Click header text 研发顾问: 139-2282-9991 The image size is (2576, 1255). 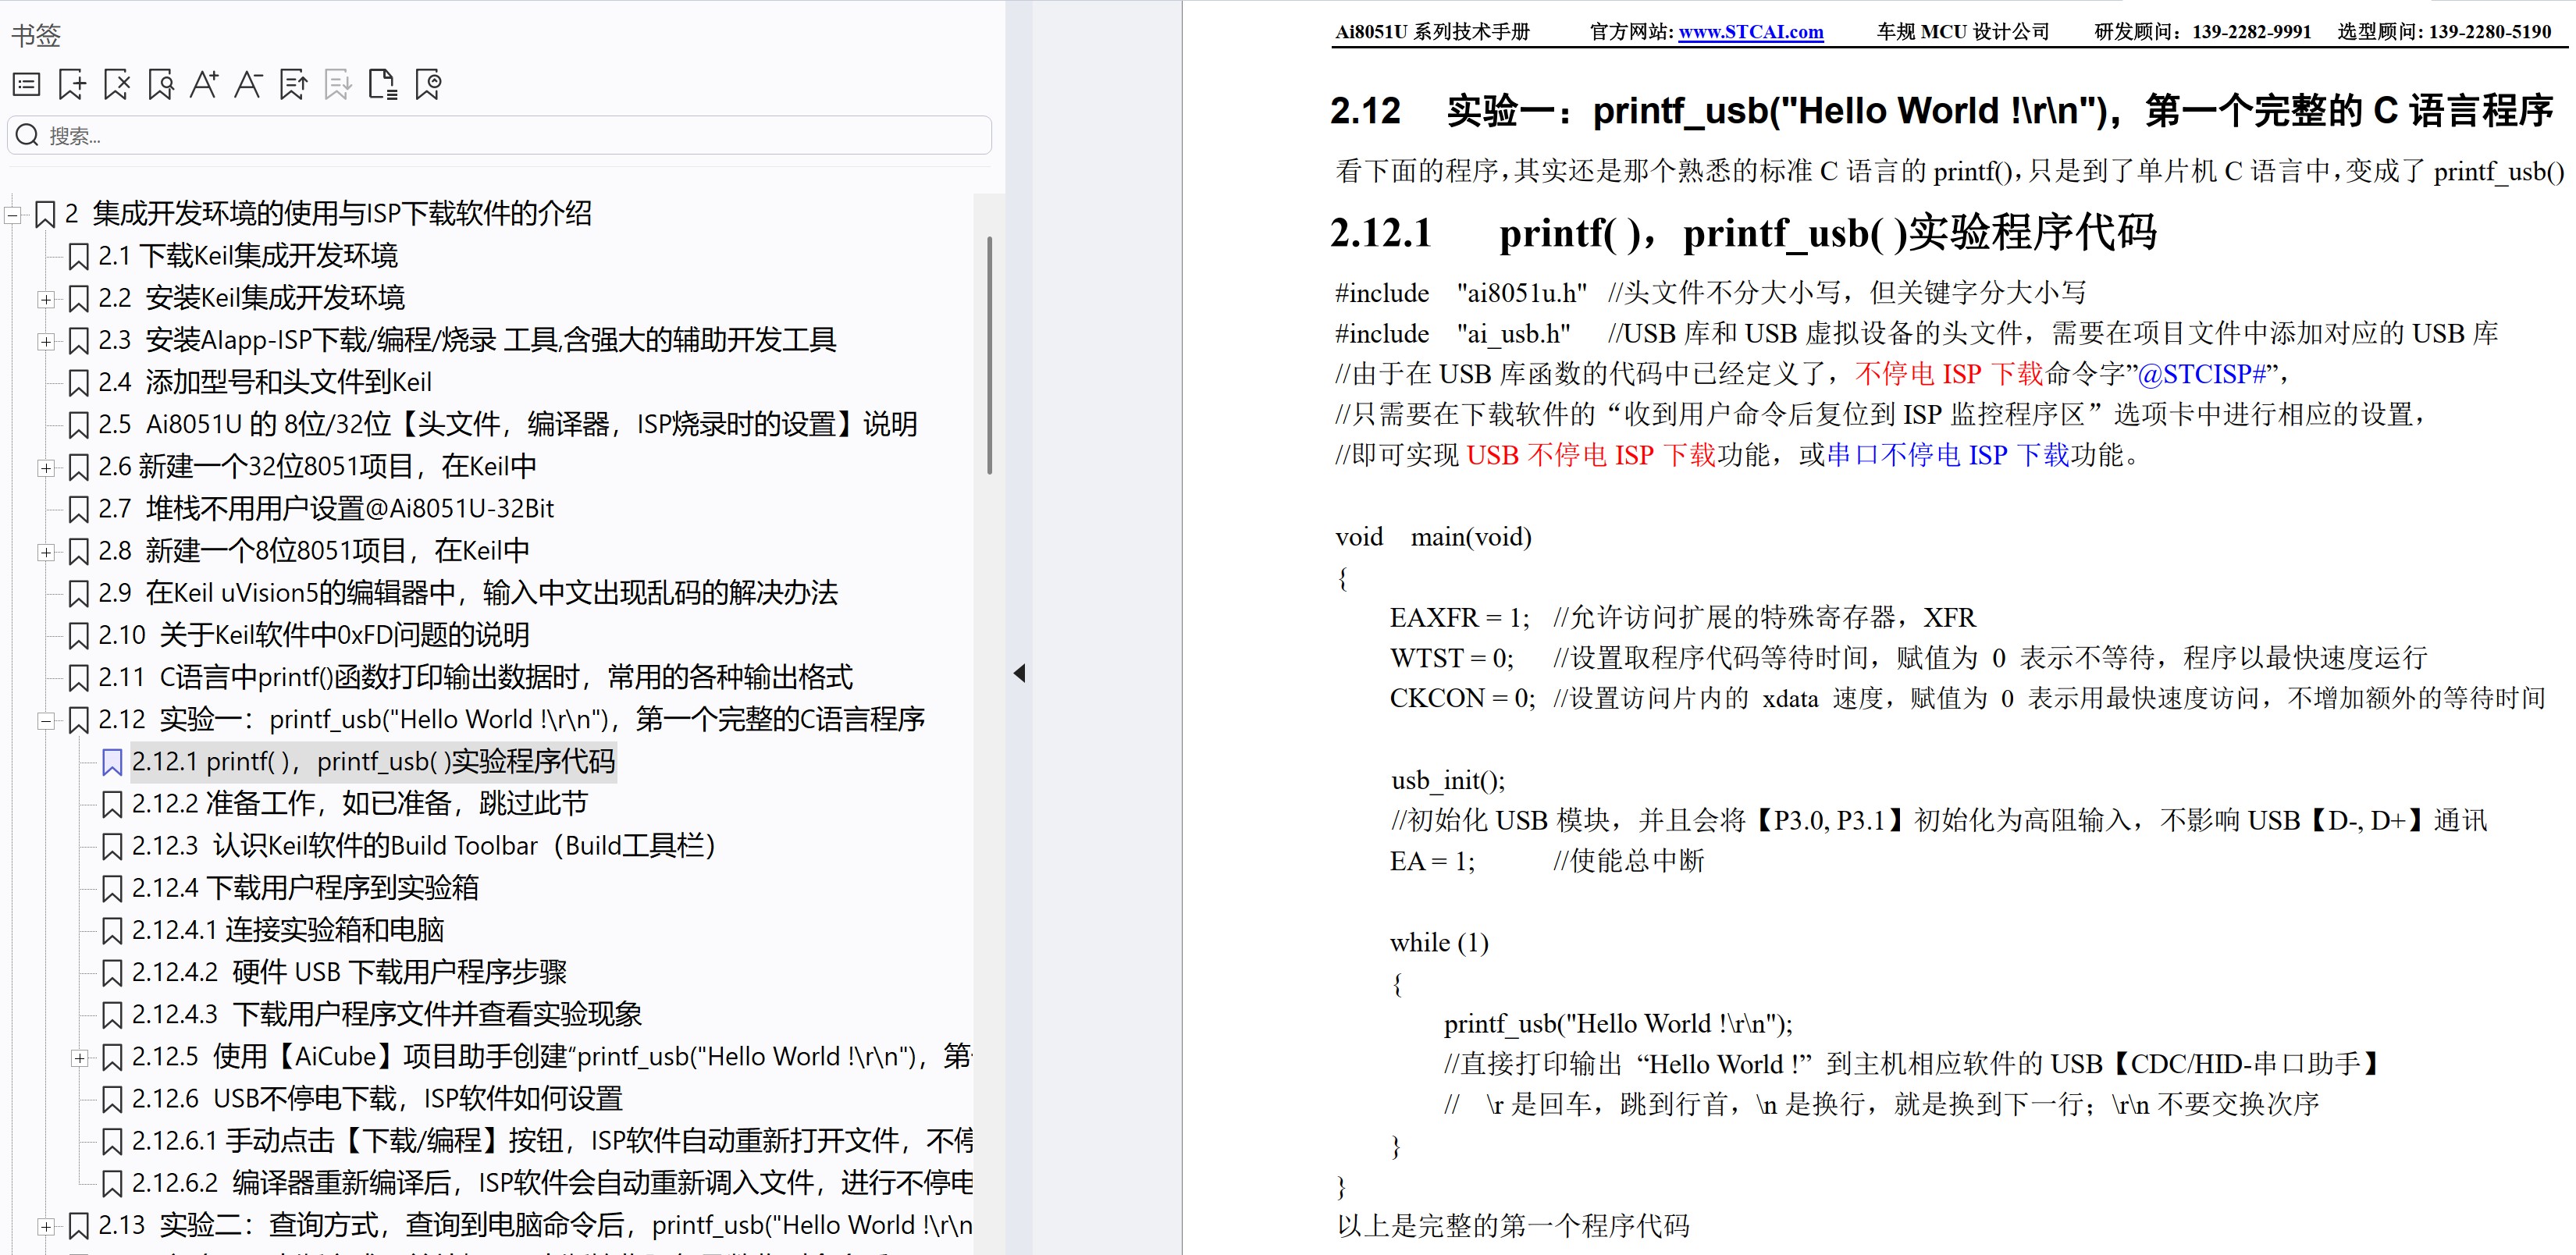(2203, 32)
